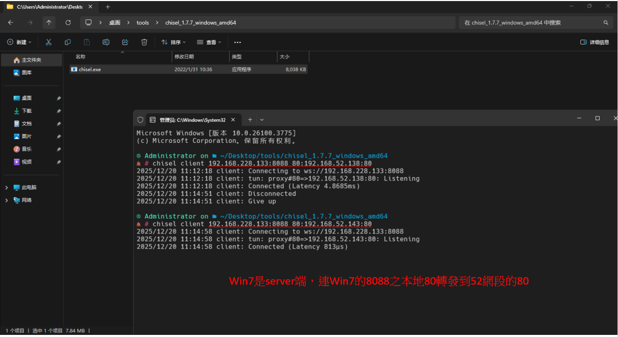Go back in File Explorer
618x337 pixels.
coord(11,23)
